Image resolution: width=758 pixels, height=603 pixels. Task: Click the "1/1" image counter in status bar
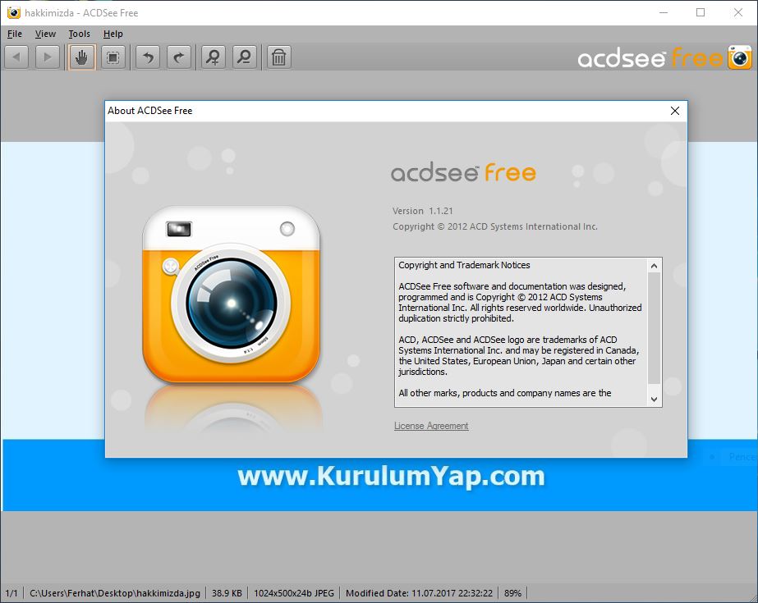point(11,593)
